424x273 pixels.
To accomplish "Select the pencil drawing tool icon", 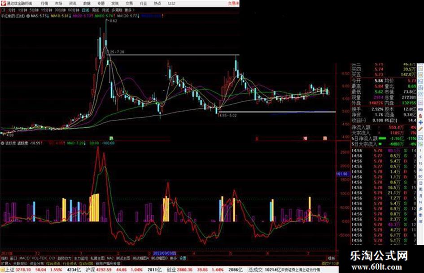I will pyautogui.click(x=421, y=129).
